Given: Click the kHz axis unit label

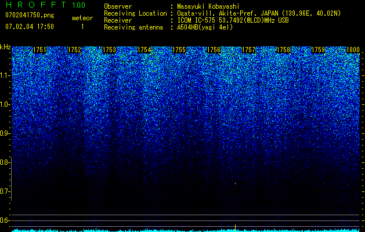Looking at the screenshot, I should (x=5, y=47).
